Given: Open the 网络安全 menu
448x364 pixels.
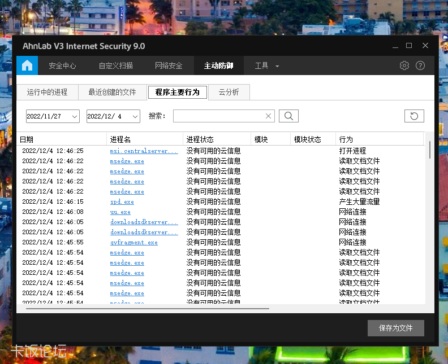Looking at the screenshot, I should pos(169,65).
